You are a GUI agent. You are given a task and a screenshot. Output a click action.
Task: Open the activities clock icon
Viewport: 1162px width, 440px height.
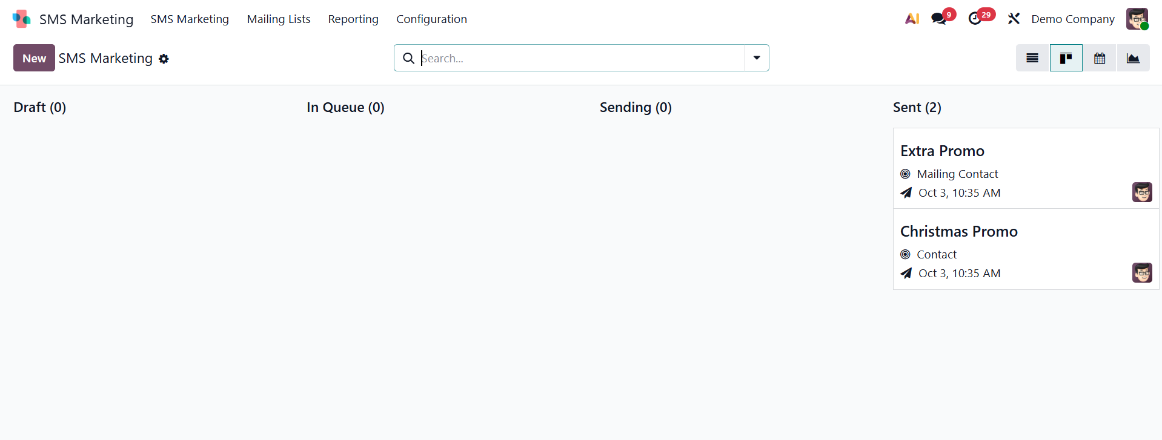pyautogui.click(x=975, y=19)
